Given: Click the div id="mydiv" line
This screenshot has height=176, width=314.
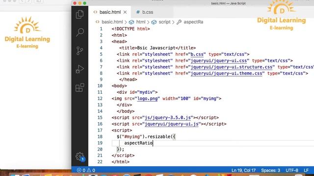Looking at the screenshot, I should pos(137,92).
